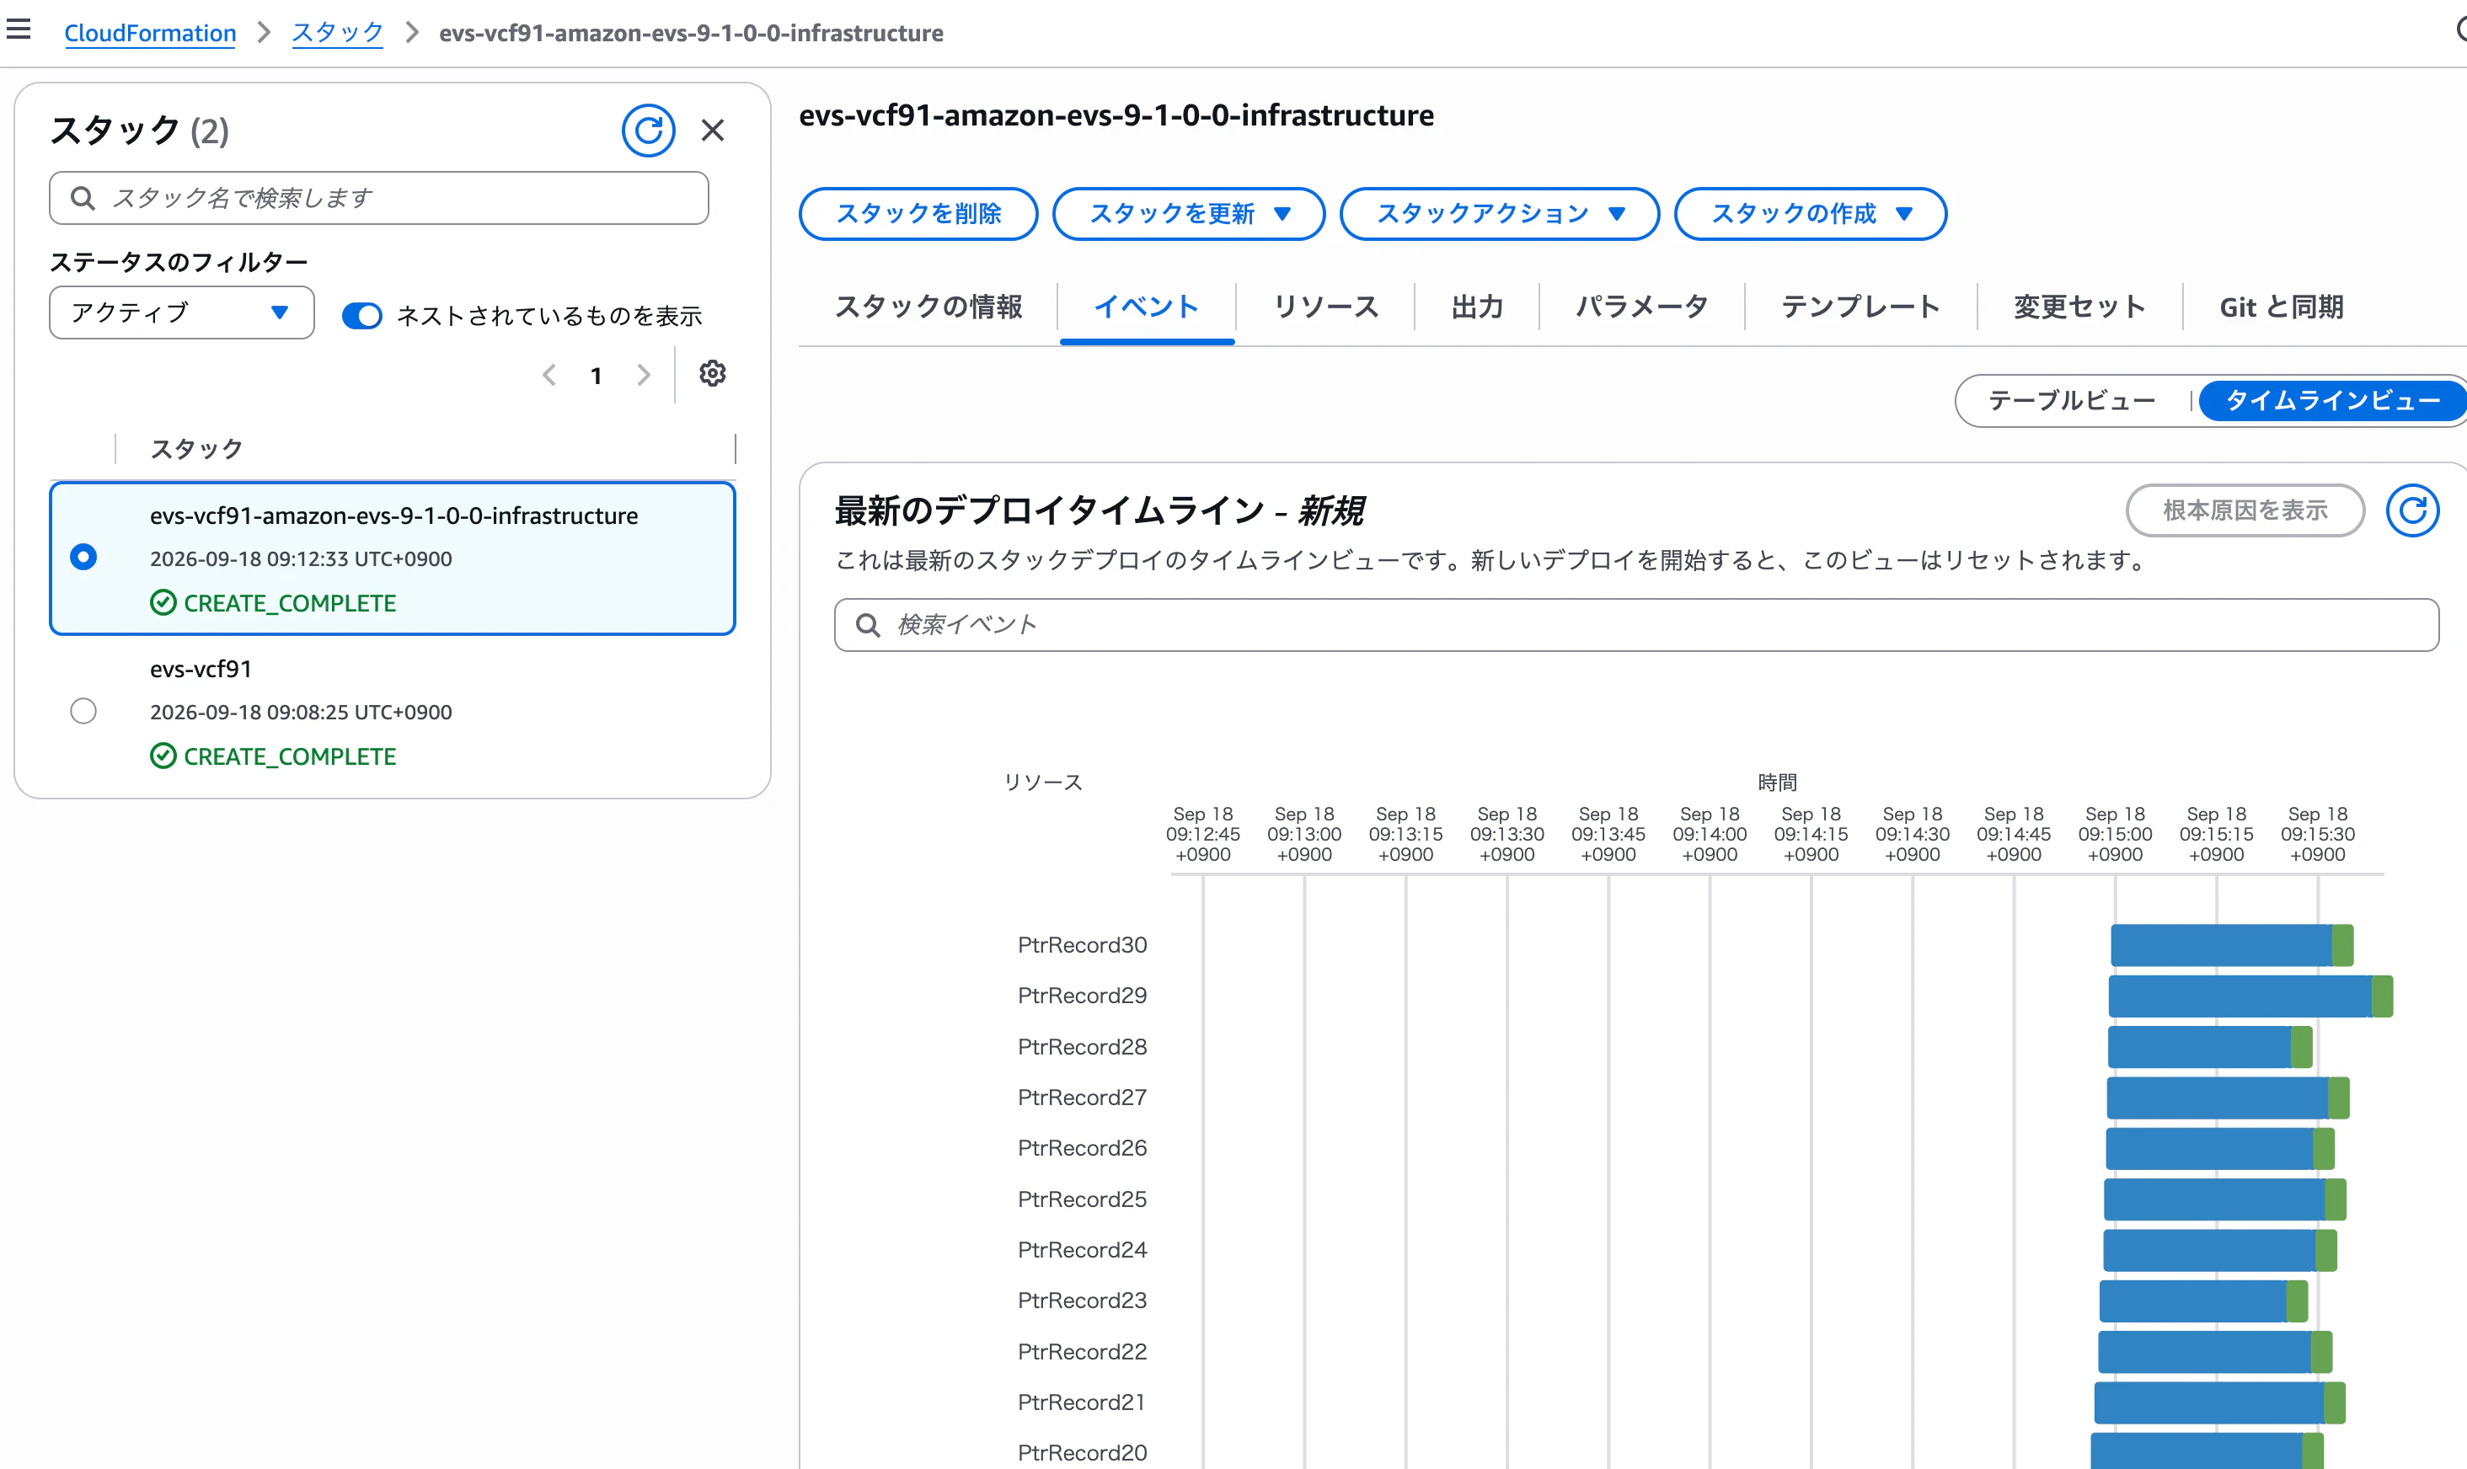Click PtrRecord25 timeline bar
Screen dimensions: 2467x1469
tap(2224, 1199)
